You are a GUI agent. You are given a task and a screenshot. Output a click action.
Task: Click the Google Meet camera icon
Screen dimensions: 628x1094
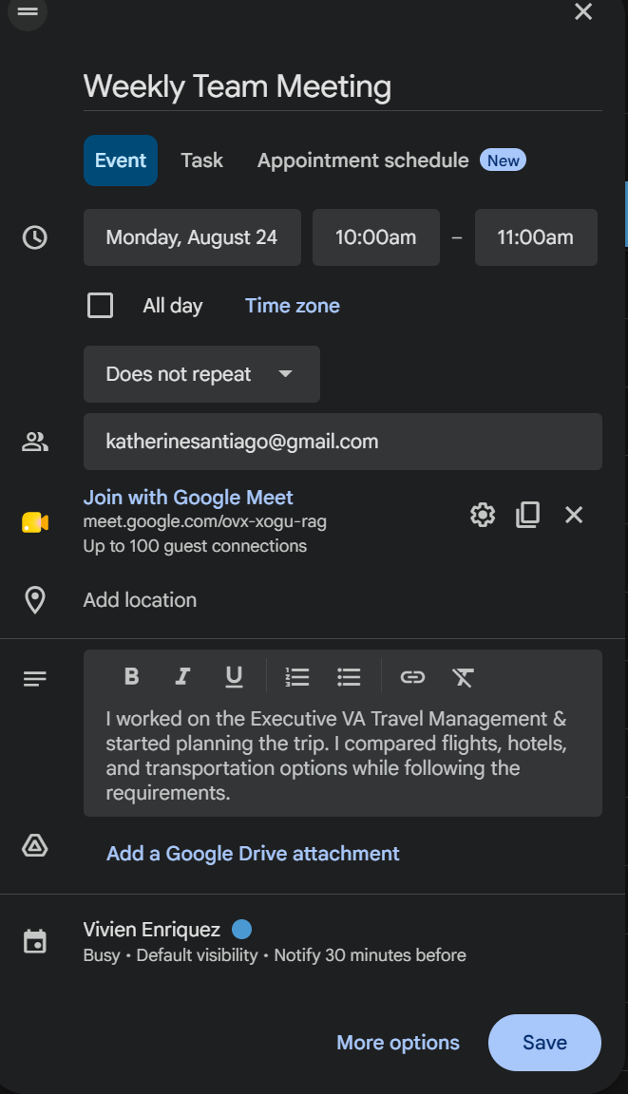click(x=35, y=522)
